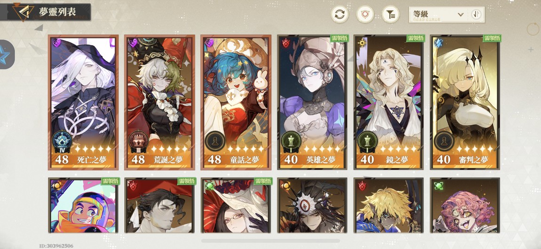The height and width of the screenshot is (249, 541).
Task: Click the horizontal scroll bar at bottom
Action: tap(270, 241)
